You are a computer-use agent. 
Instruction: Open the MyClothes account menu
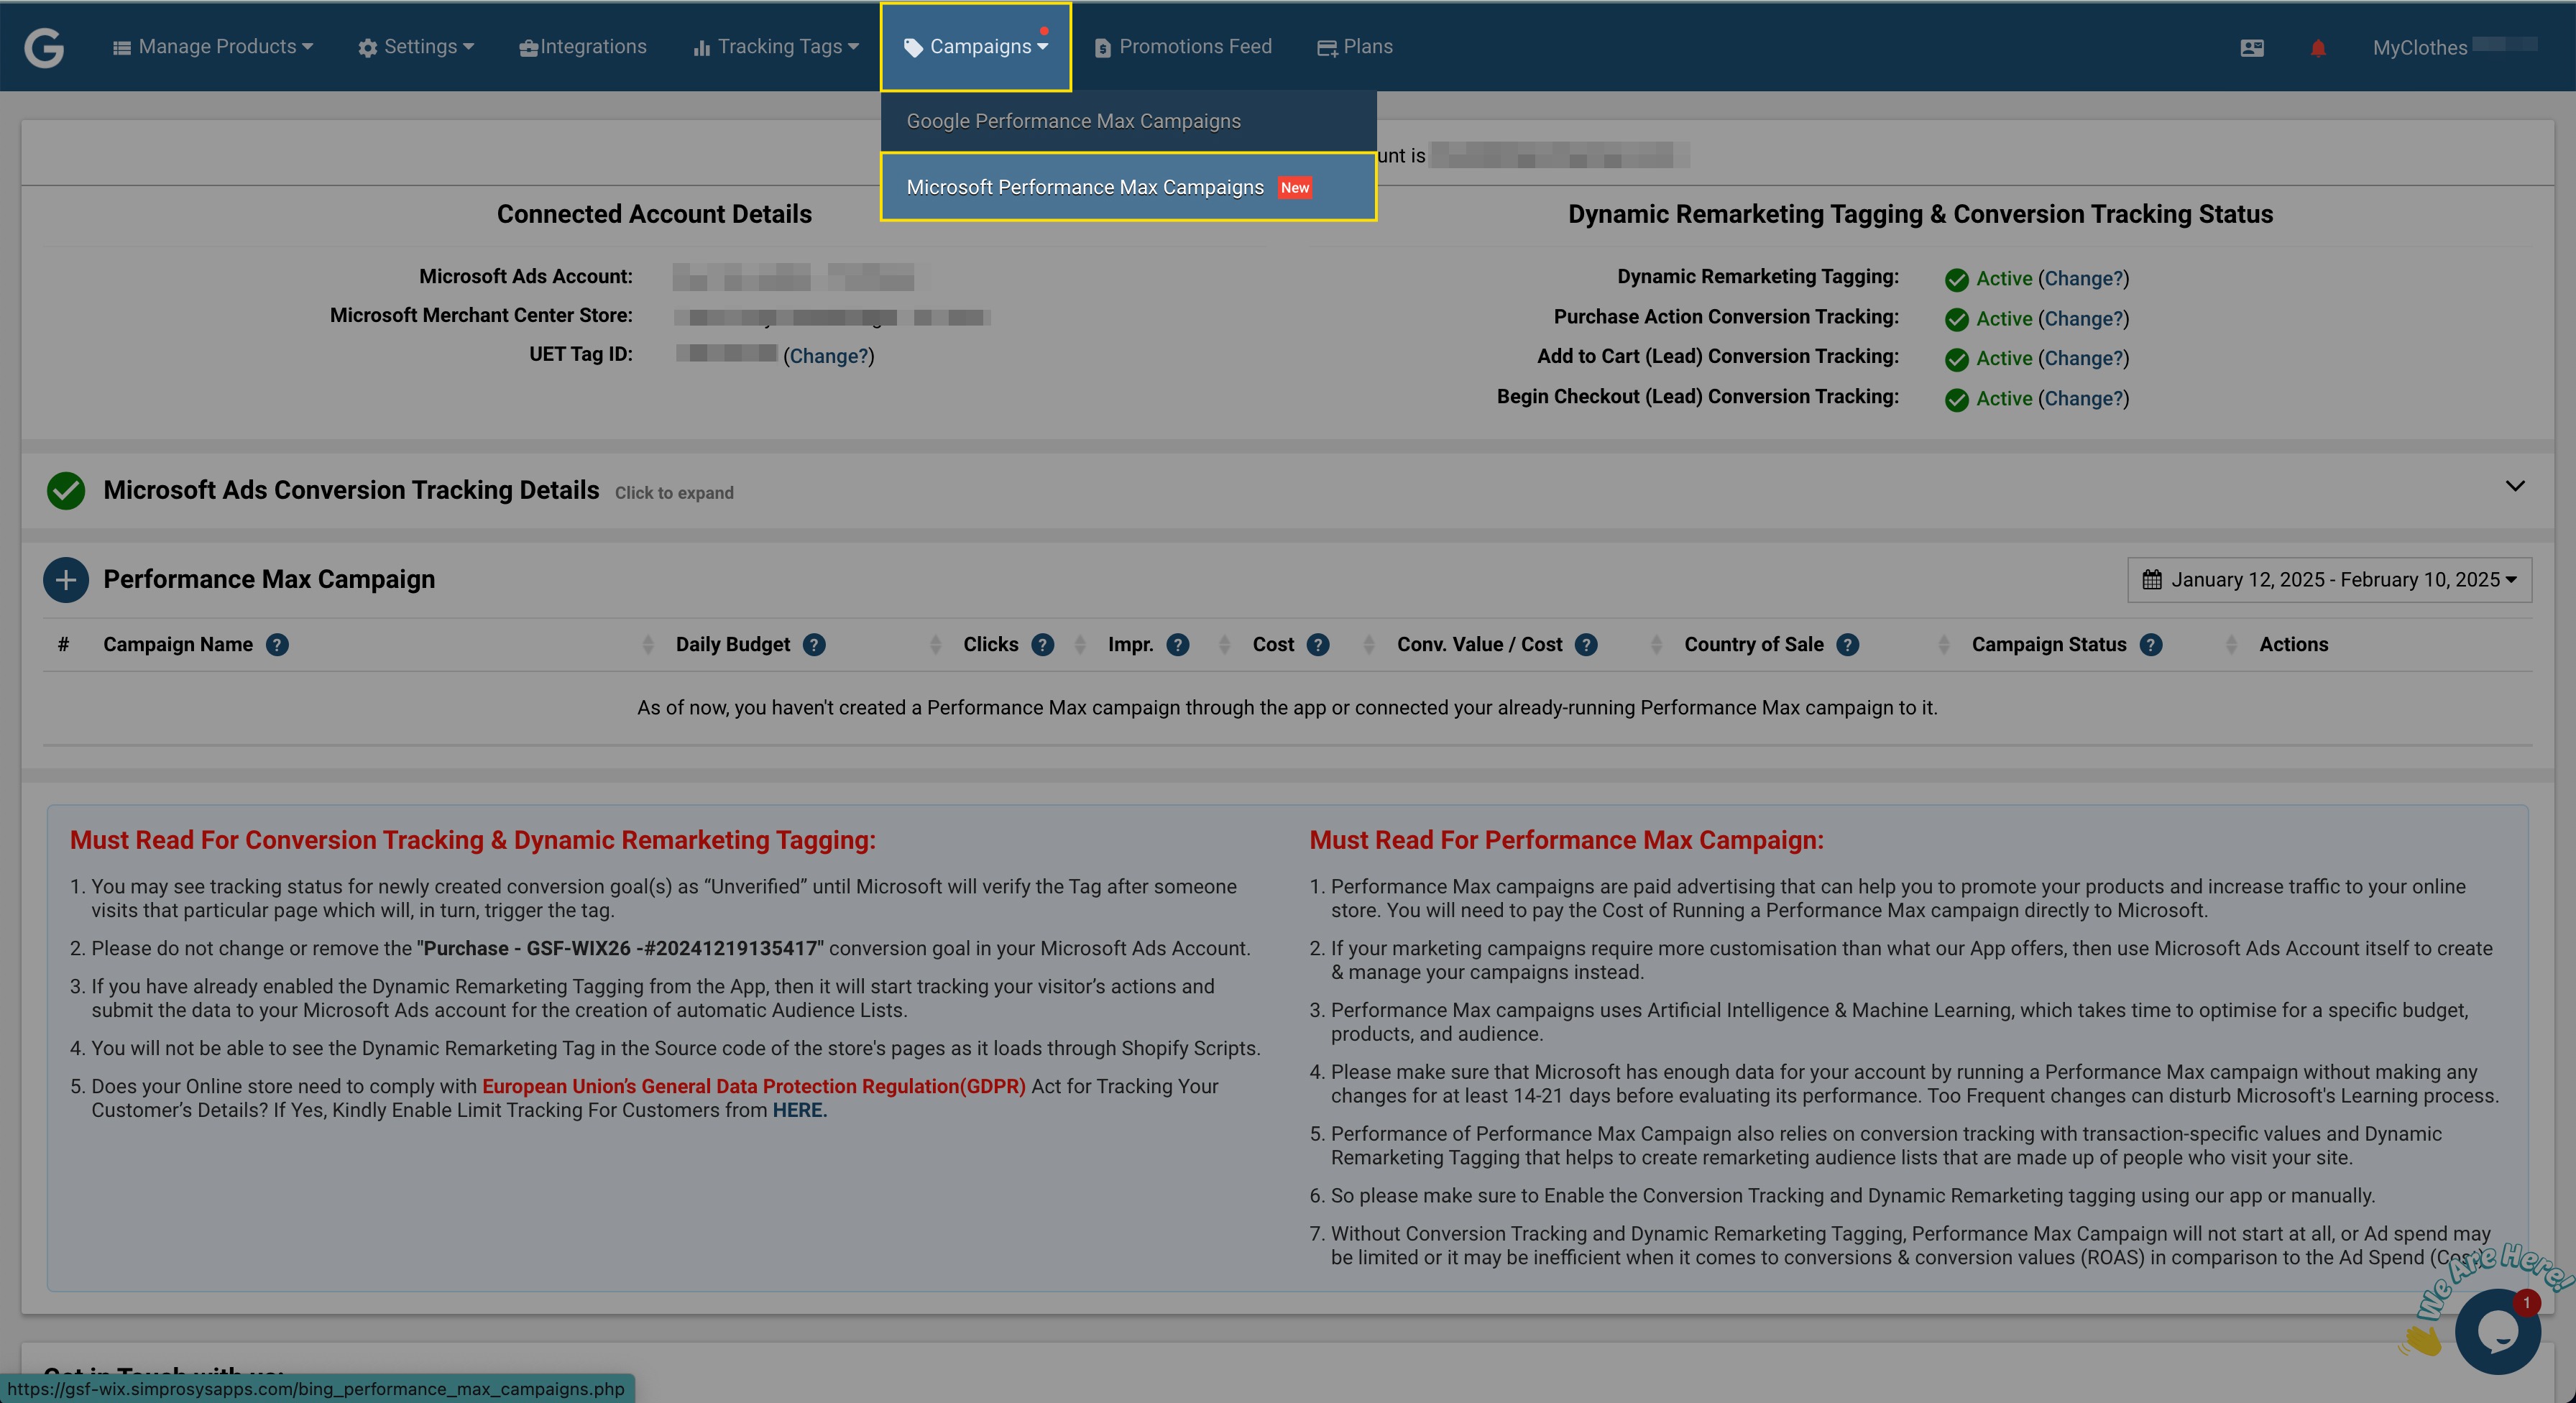tap(2454, 47)
